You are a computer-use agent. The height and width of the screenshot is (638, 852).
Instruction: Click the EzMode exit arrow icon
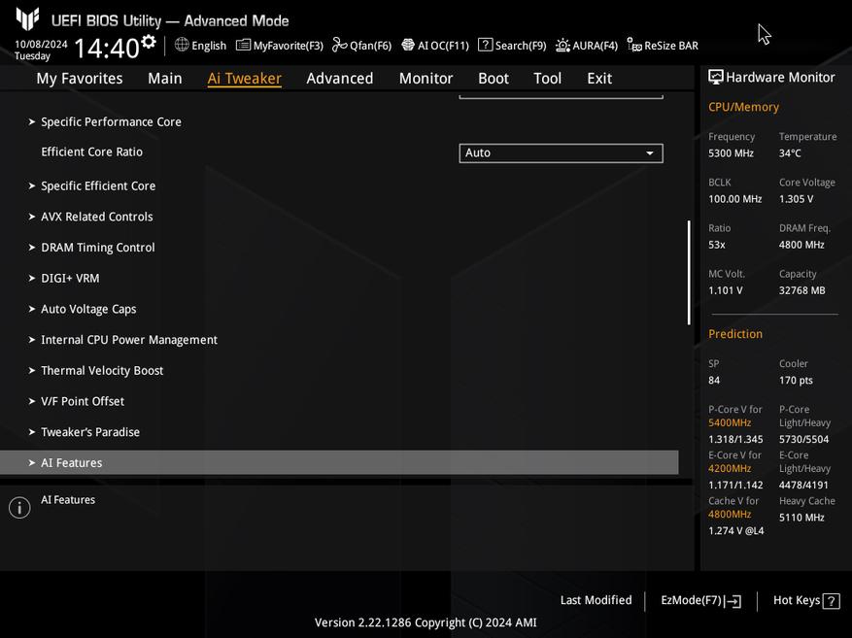[733, 601]
